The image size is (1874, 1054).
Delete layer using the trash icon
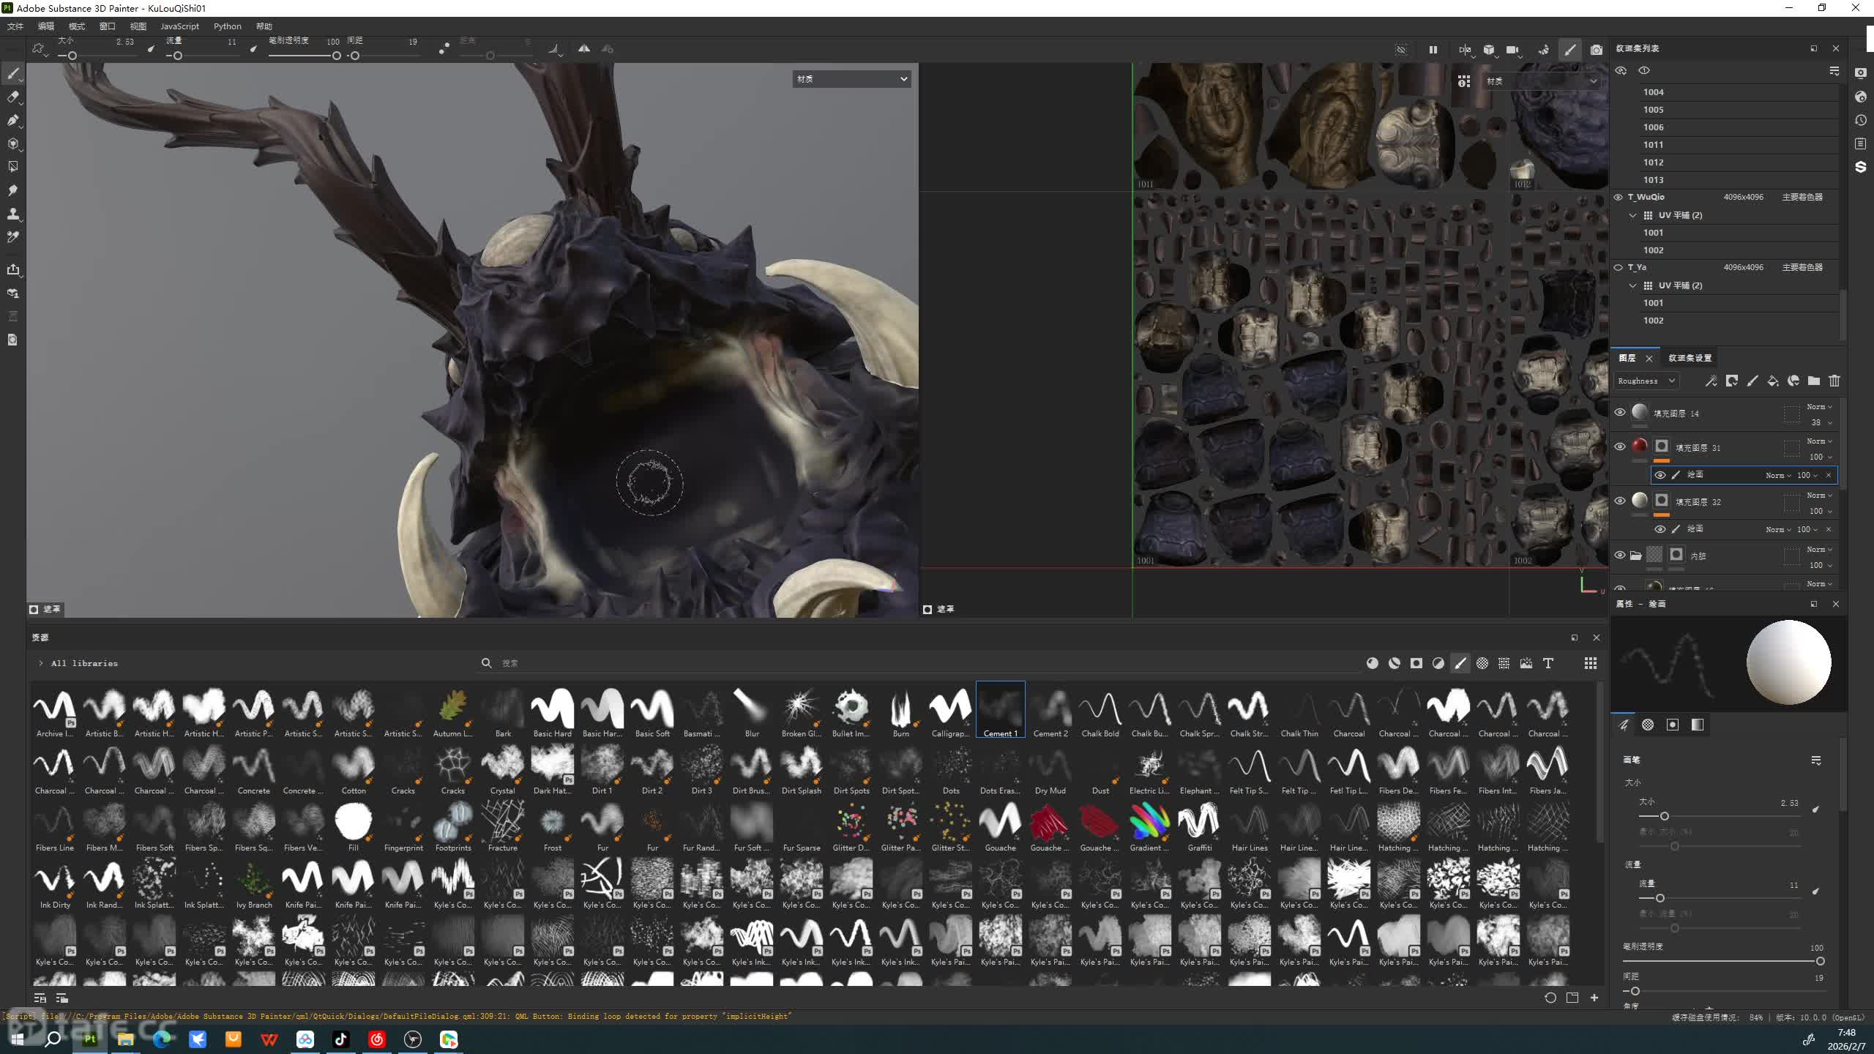tap(1834, 381)
